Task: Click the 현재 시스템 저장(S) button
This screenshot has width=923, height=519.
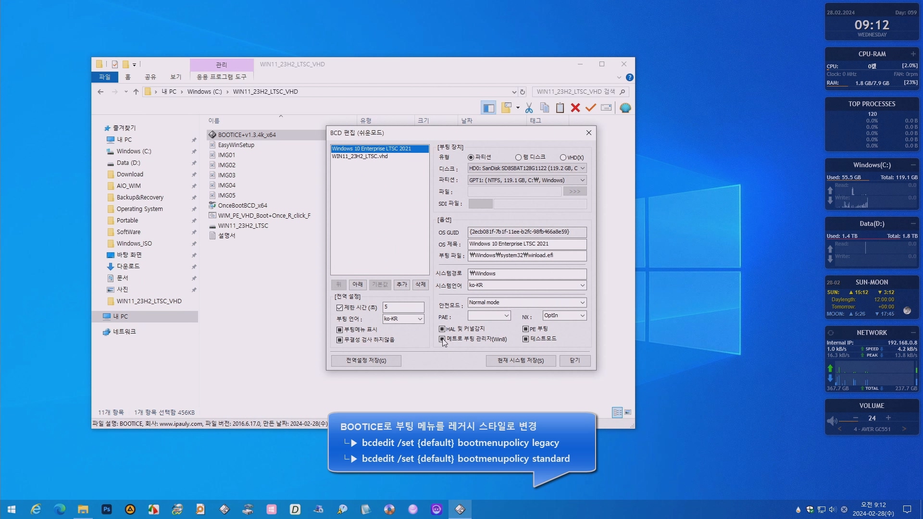Action: pyautogui.click(x=521, y=361)
